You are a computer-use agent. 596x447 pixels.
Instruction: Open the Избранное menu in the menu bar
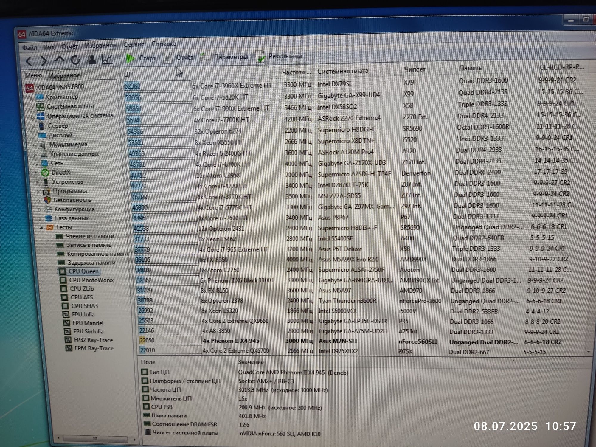(x=100, y=45)
